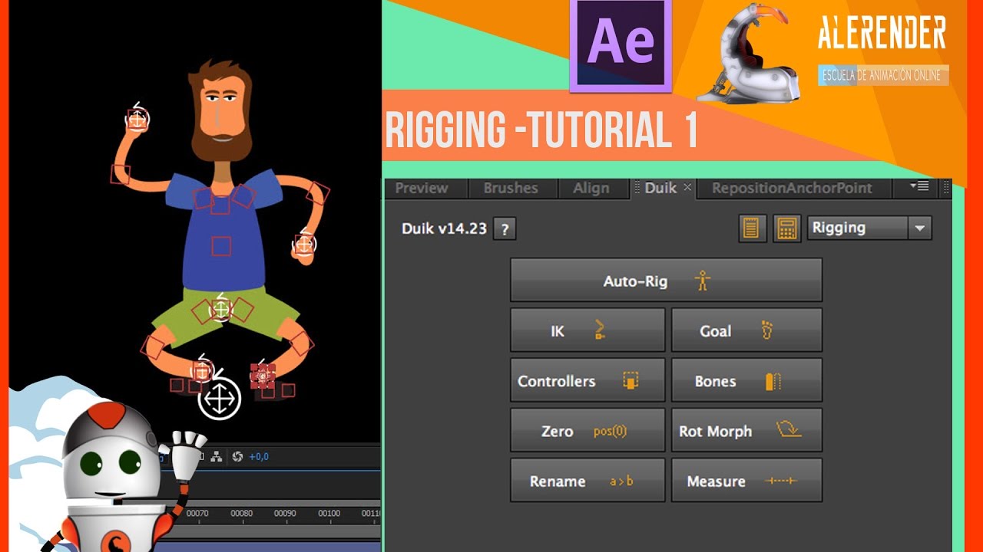The image size is (983, 552).
Task: Switch to the Preview tab
Action: 422,188
